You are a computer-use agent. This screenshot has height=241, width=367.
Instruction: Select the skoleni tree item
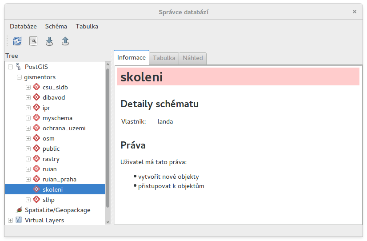tap(55, 189)
